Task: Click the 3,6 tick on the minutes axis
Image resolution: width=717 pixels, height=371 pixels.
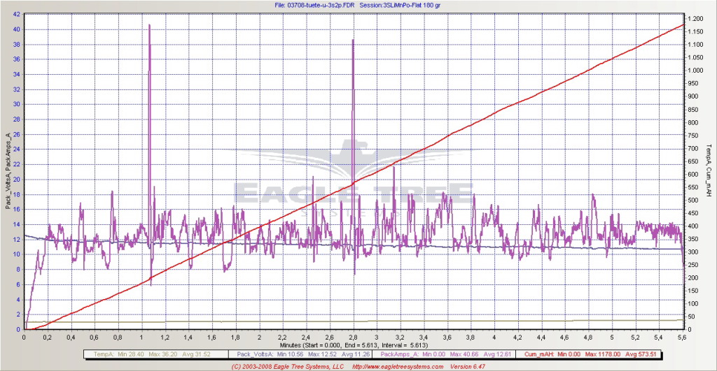Action: click(447, 337)
